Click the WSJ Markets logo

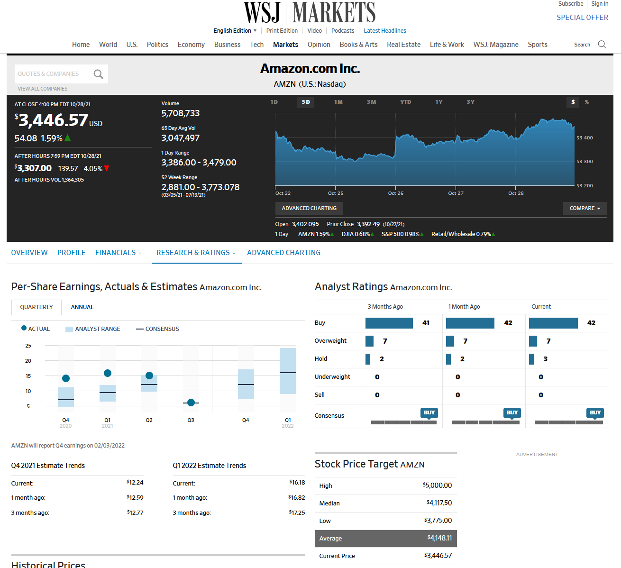pos(310,13)
